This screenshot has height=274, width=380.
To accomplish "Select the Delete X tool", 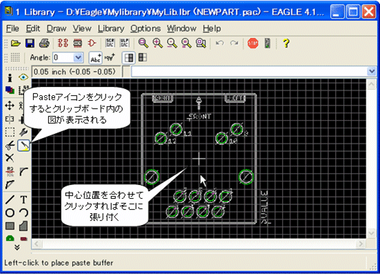I will 10,158.
